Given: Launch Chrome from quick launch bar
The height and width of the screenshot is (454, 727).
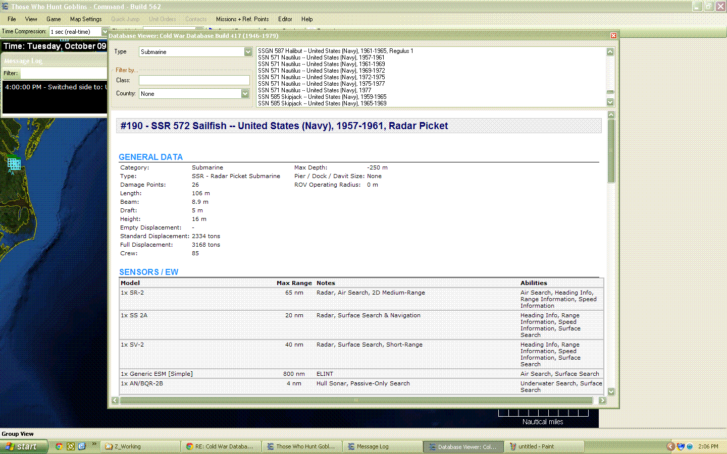Looking at the screenshot, I should 59,446.
